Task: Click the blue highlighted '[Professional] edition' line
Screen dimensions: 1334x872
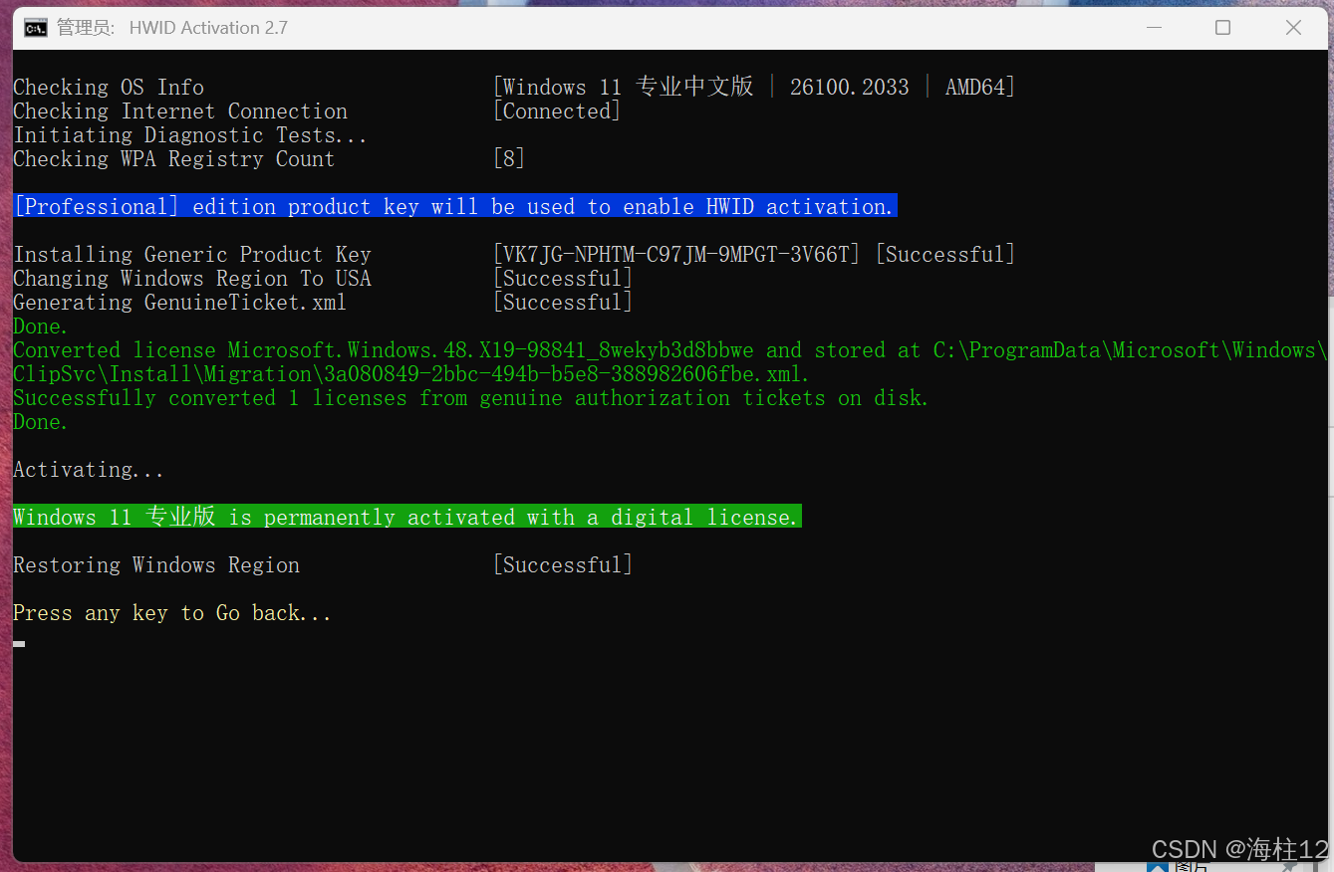Action: pyautogui.click(x=455, y=206)
